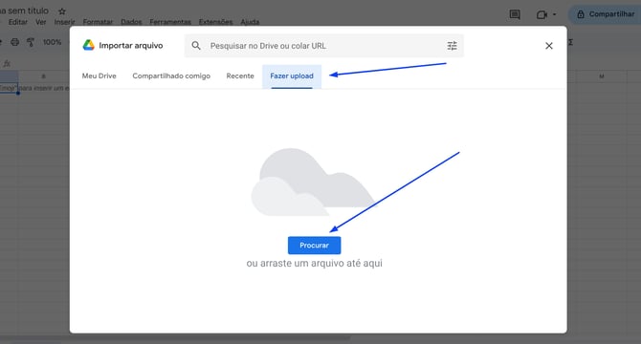Open the search filter options icon
This screenshot has width=641, height=344.
tap(452, 46)
